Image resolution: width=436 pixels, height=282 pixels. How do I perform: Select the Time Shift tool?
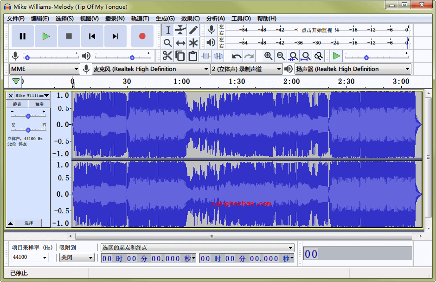[x=180, y=43]
